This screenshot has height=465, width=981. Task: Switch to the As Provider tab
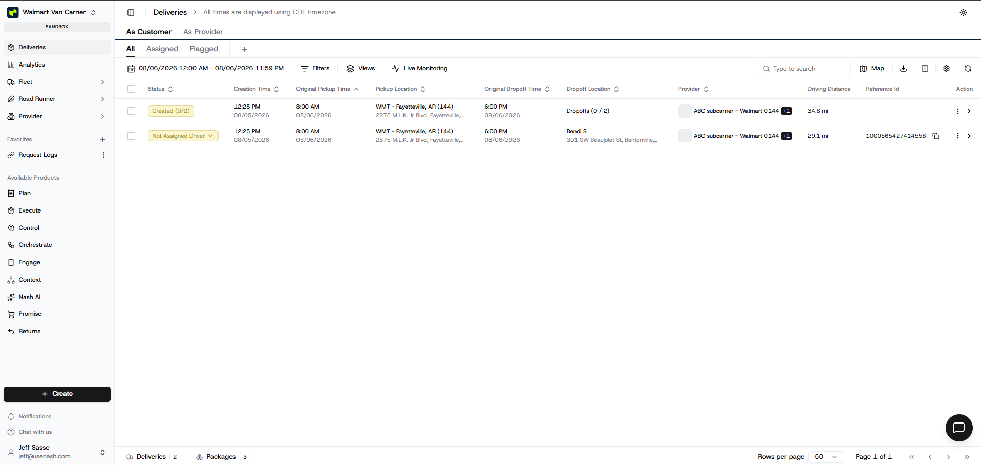(203, 32)
